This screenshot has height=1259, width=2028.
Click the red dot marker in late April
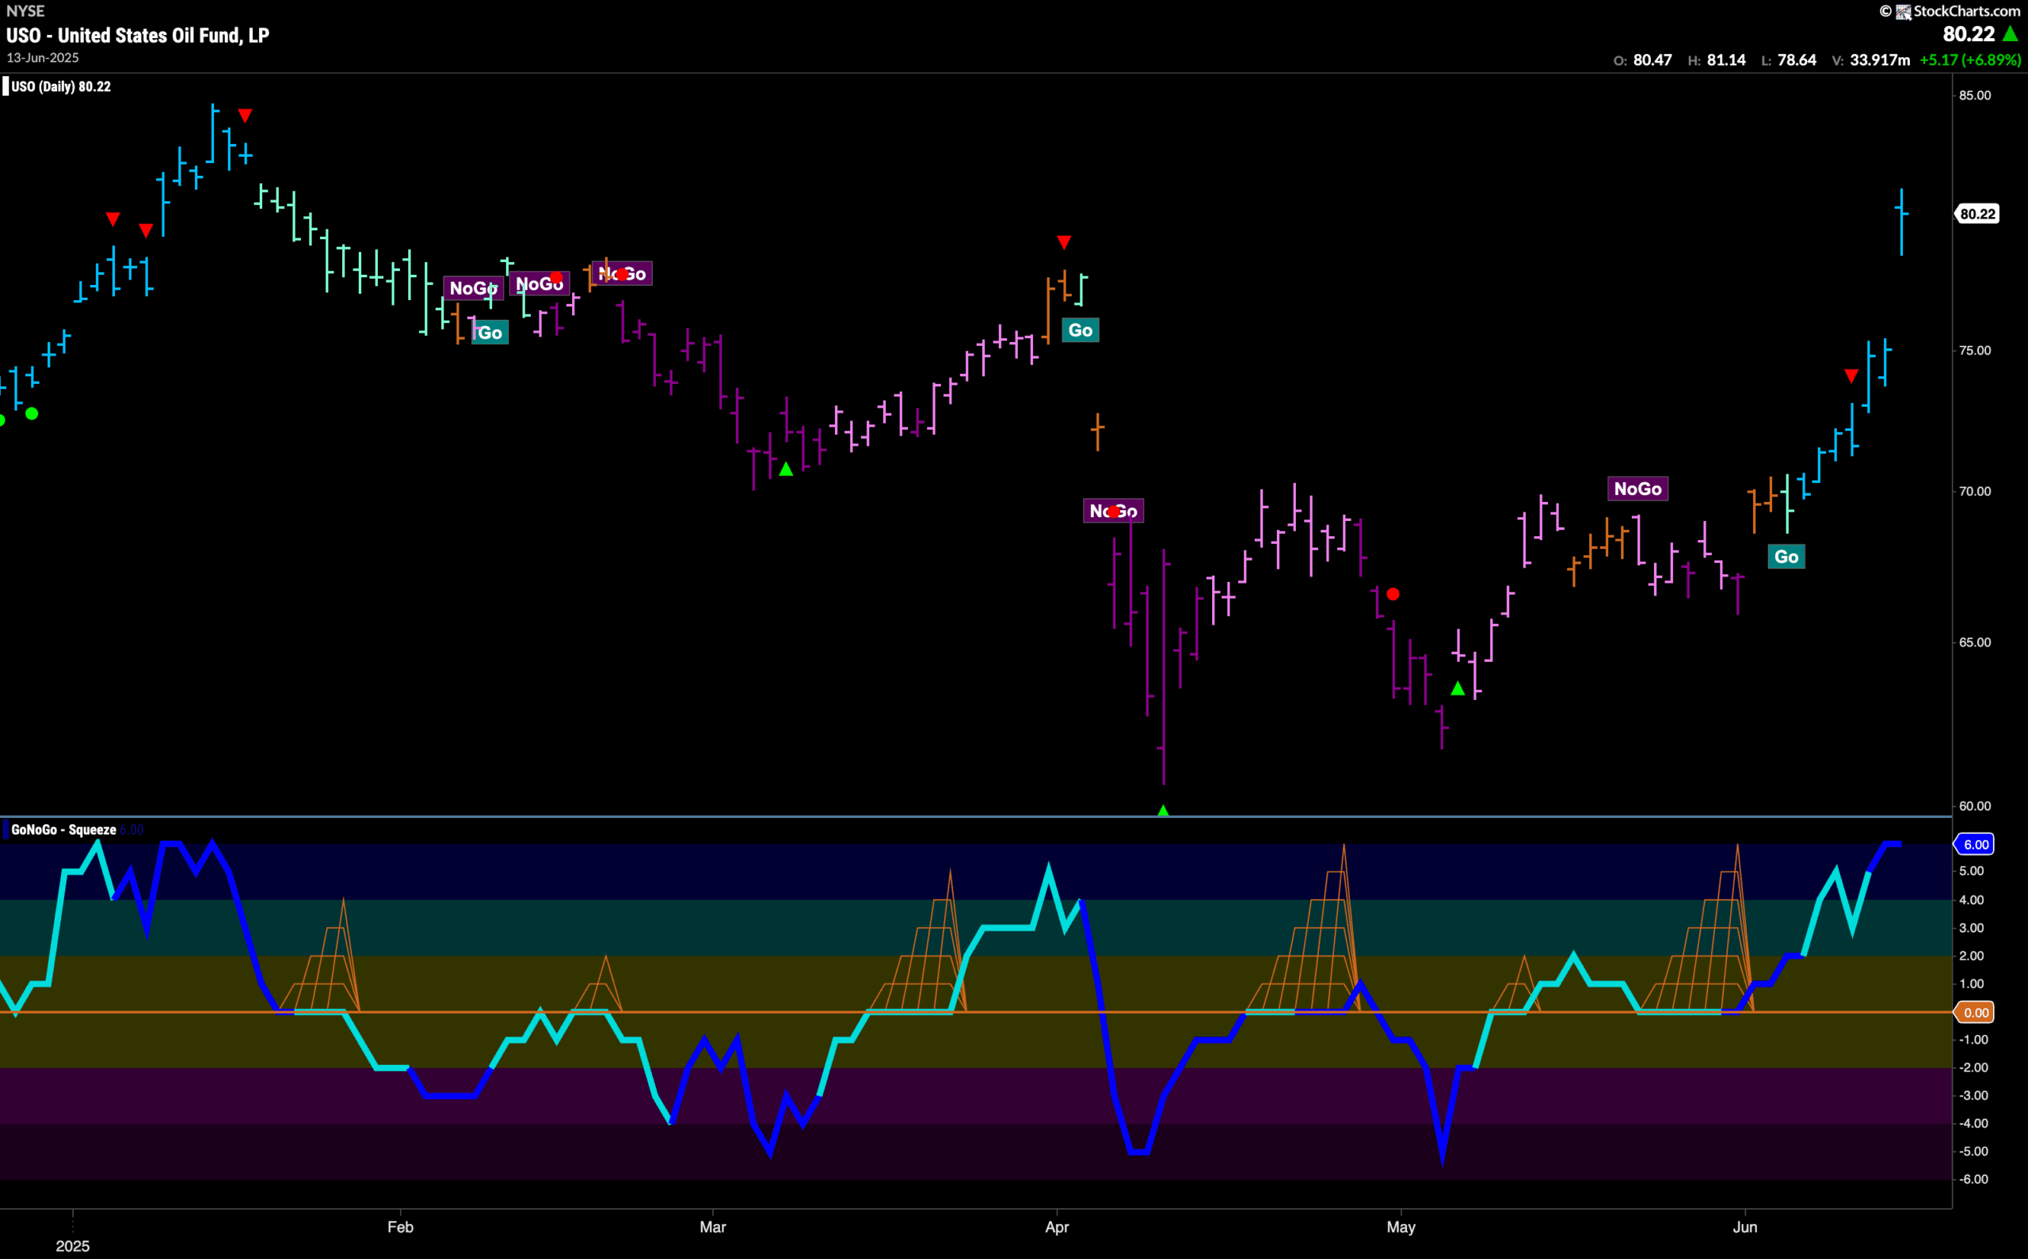coord(1393,594)
